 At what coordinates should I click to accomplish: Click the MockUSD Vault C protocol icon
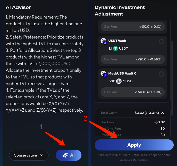104,74
